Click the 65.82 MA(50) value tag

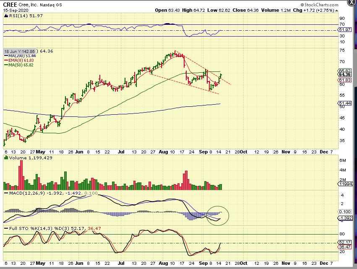[344, 71]
